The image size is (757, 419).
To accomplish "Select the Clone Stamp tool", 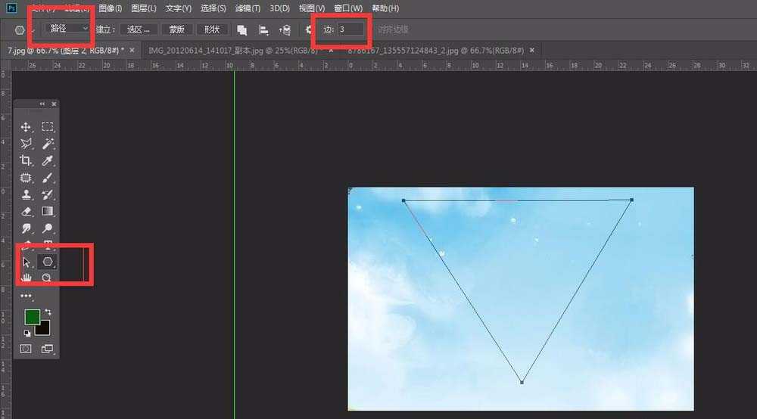I will pos(26,194).
